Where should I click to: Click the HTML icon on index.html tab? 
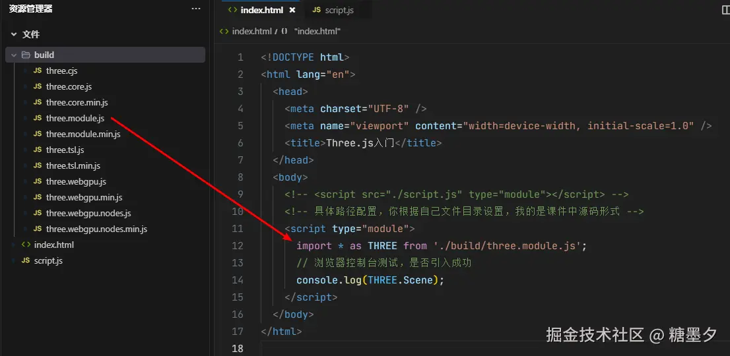pyautogui.click(x=233, y=10)
